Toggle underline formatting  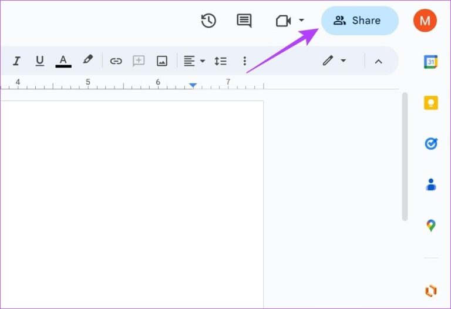point(40,61)
